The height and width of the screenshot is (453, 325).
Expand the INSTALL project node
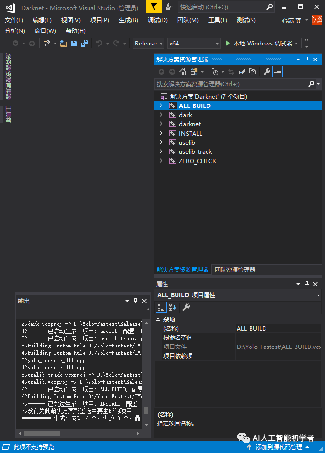coord(161,133)
